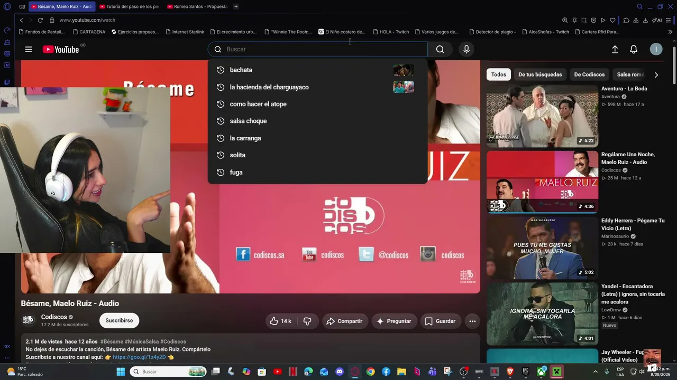The width and height of the screenshot is (677, 380).
Task: Open Discord from the taskbar
Action: (x=340, y=372)
